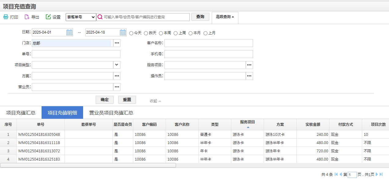389x181 pixels.
Task: Click the print (打印) icon
Action: pos(6,17)
